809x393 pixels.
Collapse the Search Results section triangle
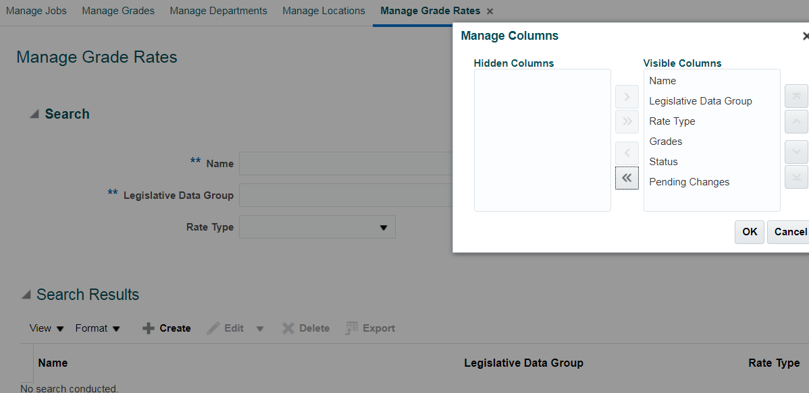point(26,295)
